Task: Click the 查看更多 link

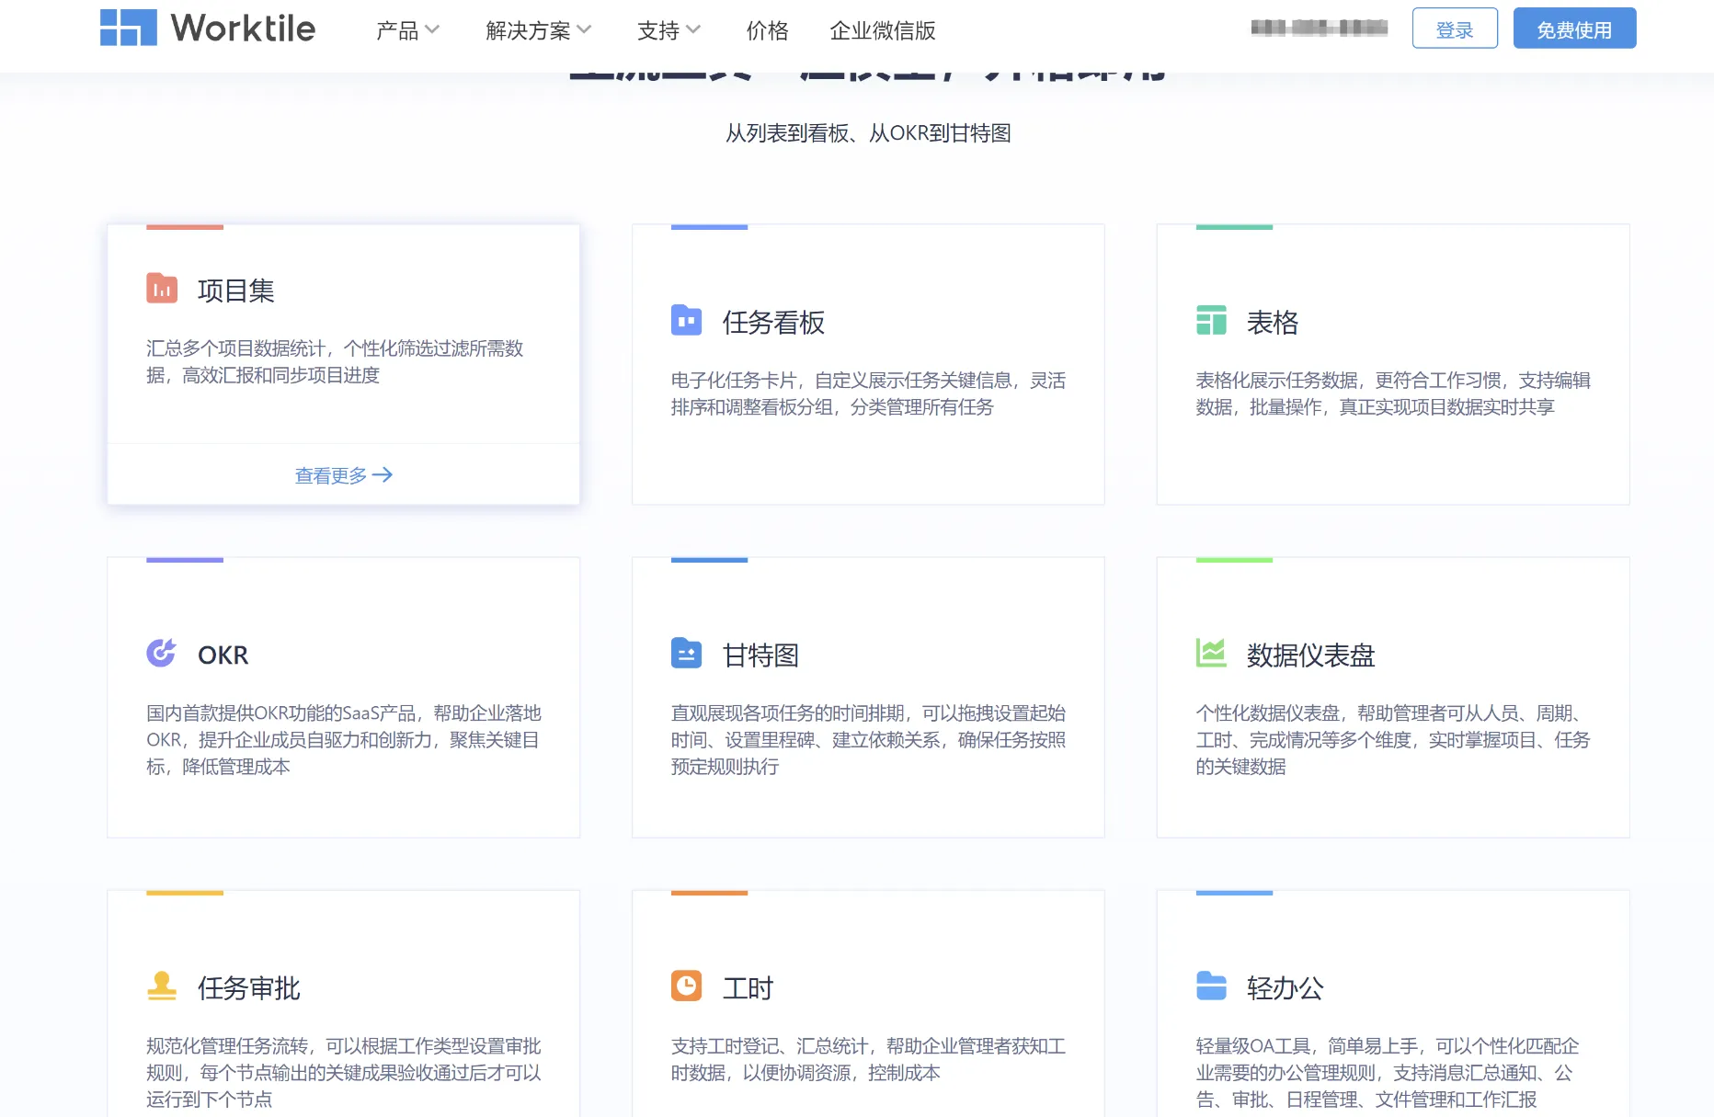Action: point(343,475)
